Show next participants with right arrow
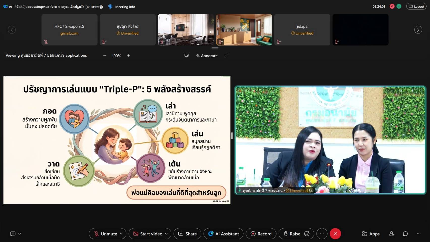 tap(418, 30)
